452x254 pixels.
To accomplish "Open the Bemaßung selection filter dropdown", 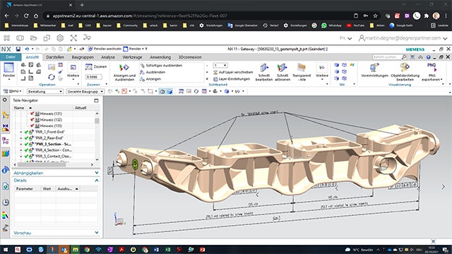I will (x=45, y=91).
